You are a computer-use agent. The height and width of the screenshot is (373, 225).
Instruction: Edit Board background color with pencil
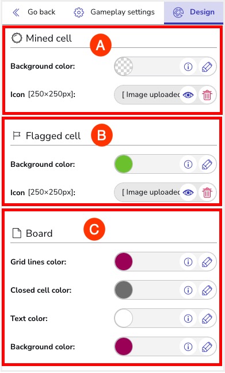coord(207,346)
